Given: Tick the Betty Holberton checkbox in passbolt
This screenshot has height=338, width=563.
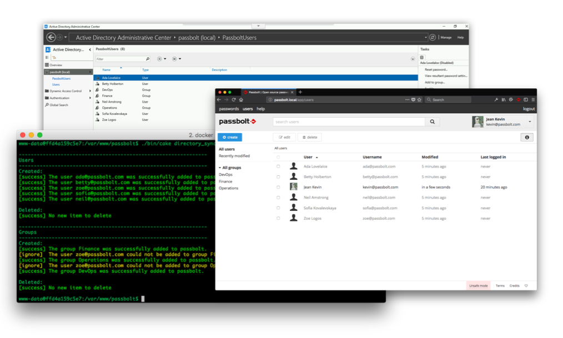Looking at the screenshot, I should 278,177.
